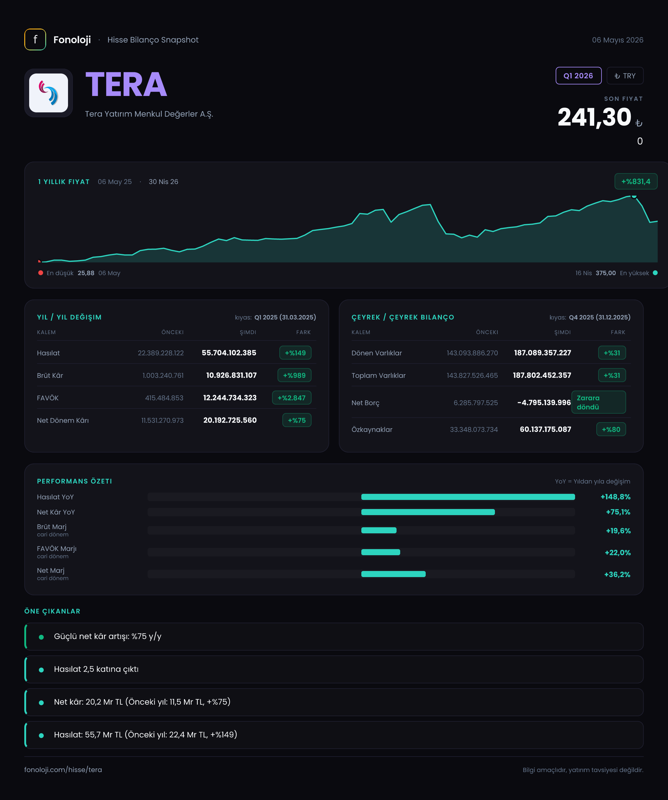Click the Q1 2026 period badge
This screenshot has height=800, width=668.
(x=578, y=76)
